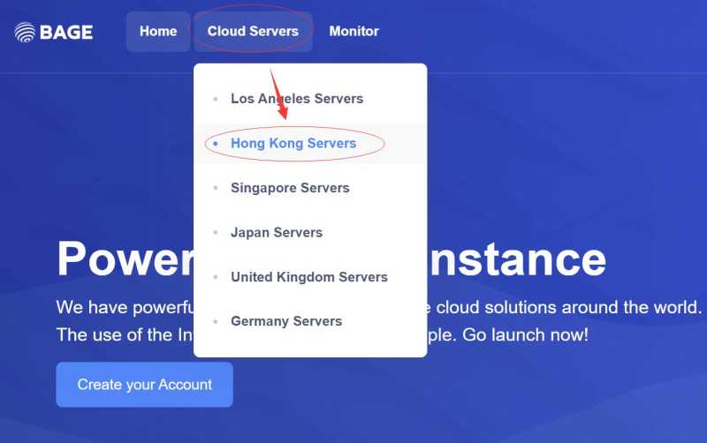The width and height of the screenshot is (707, 443).
Task: Open Singapore Servers option
Action: [x=290, y=188]
